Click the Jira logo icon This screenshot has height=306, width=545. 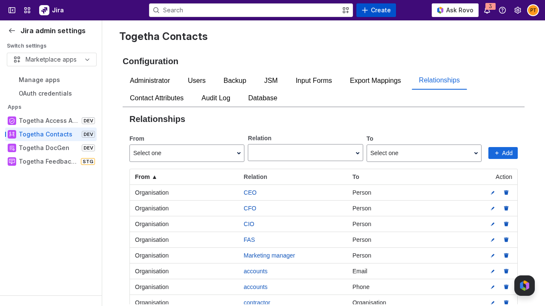click(x=44, y=10)
